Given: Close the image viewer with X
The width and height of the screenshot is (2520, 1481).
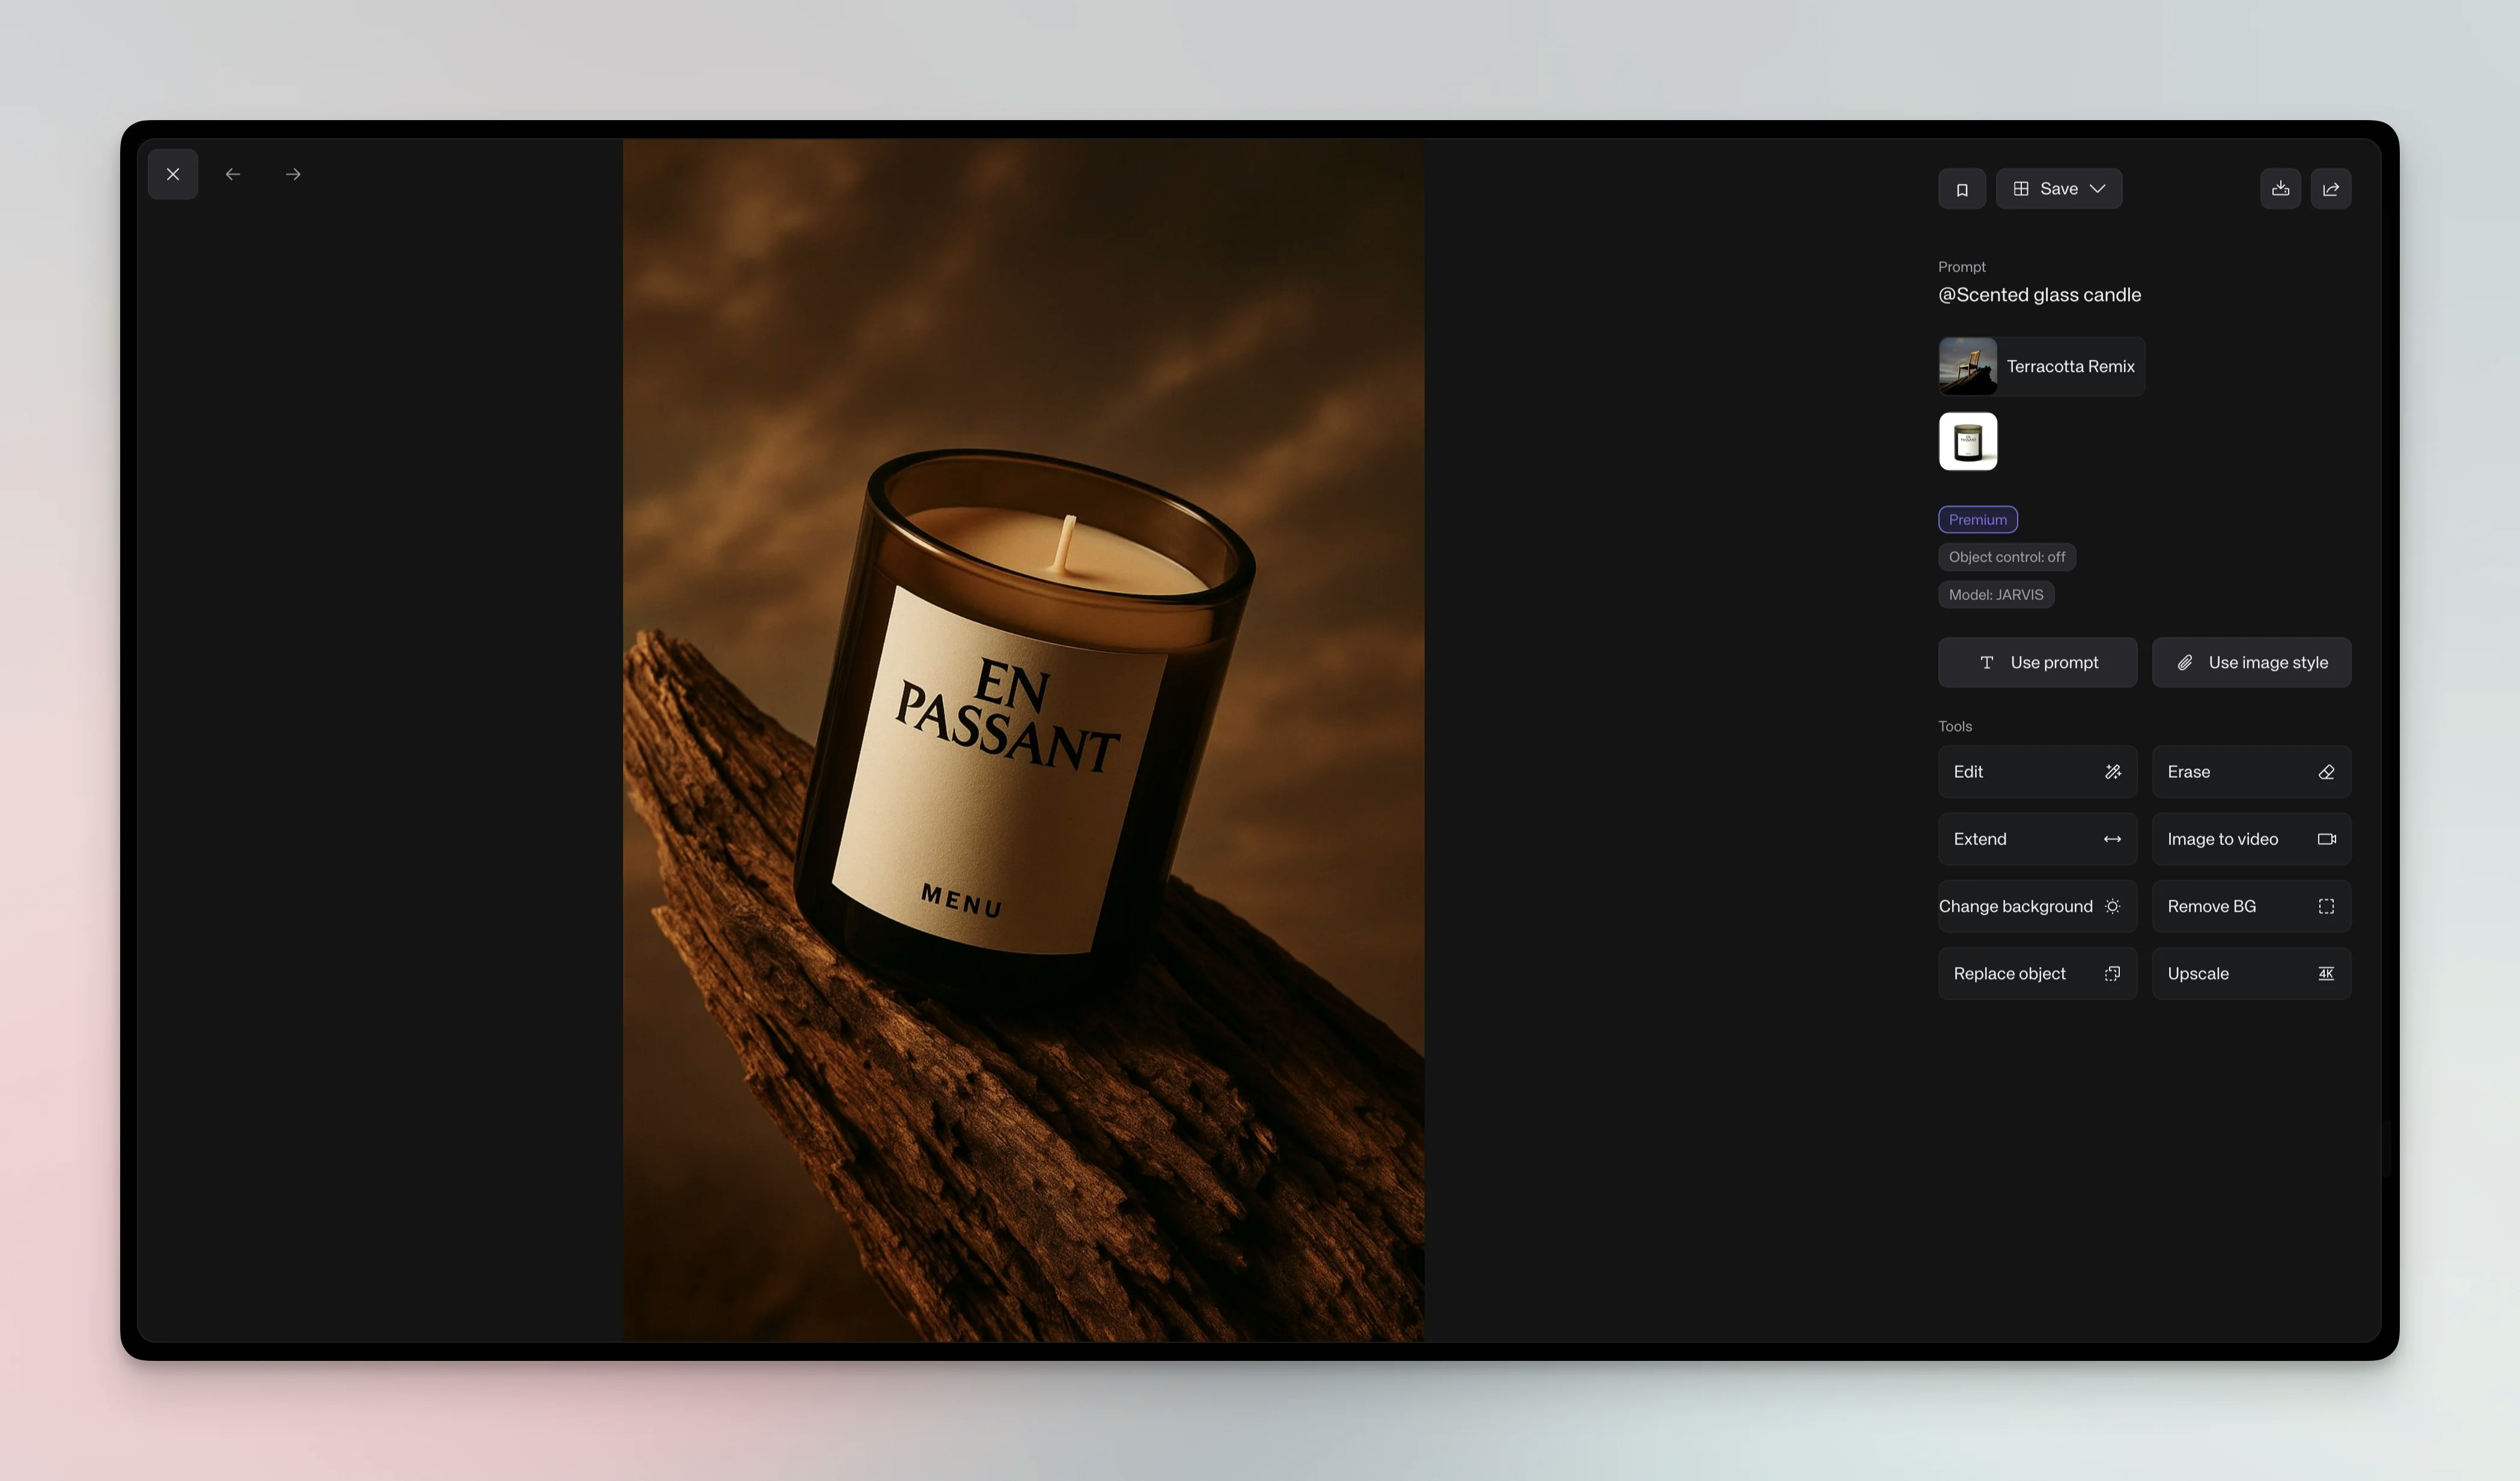Looking at the screenshot, I should (173, 174).
